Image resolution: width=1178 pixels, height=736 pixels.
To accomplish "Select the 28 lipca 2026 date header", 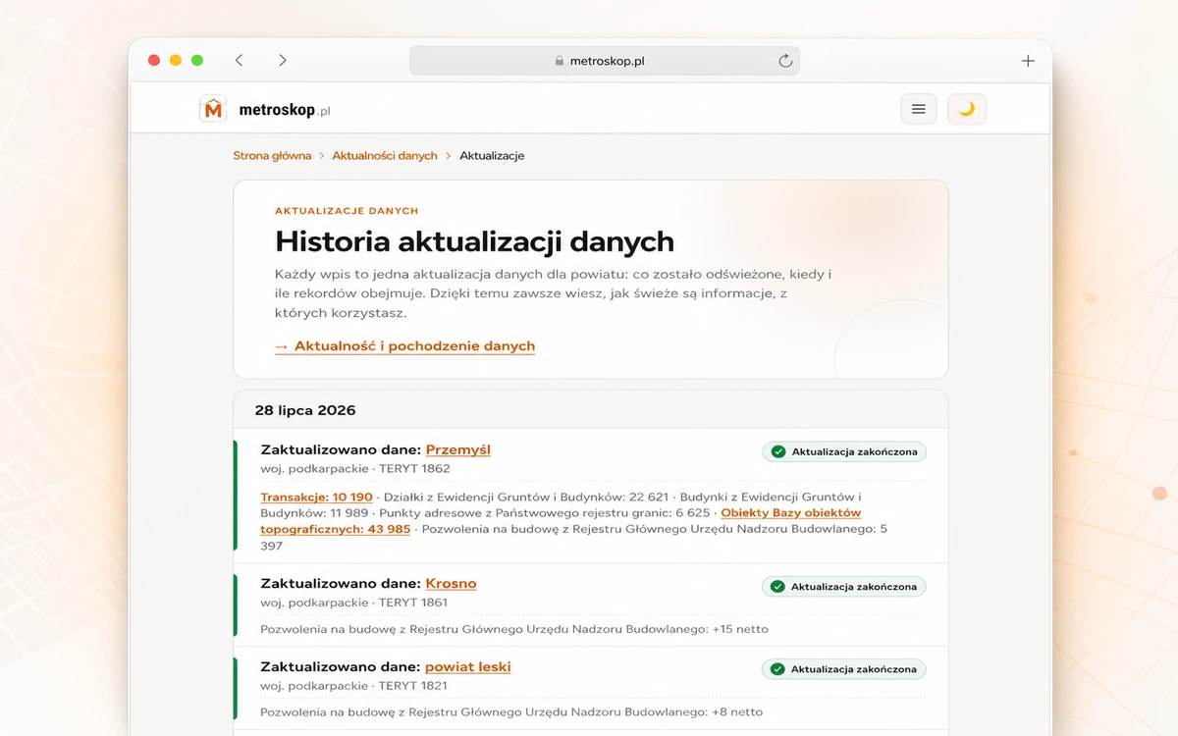I will [x=305, y=410].
